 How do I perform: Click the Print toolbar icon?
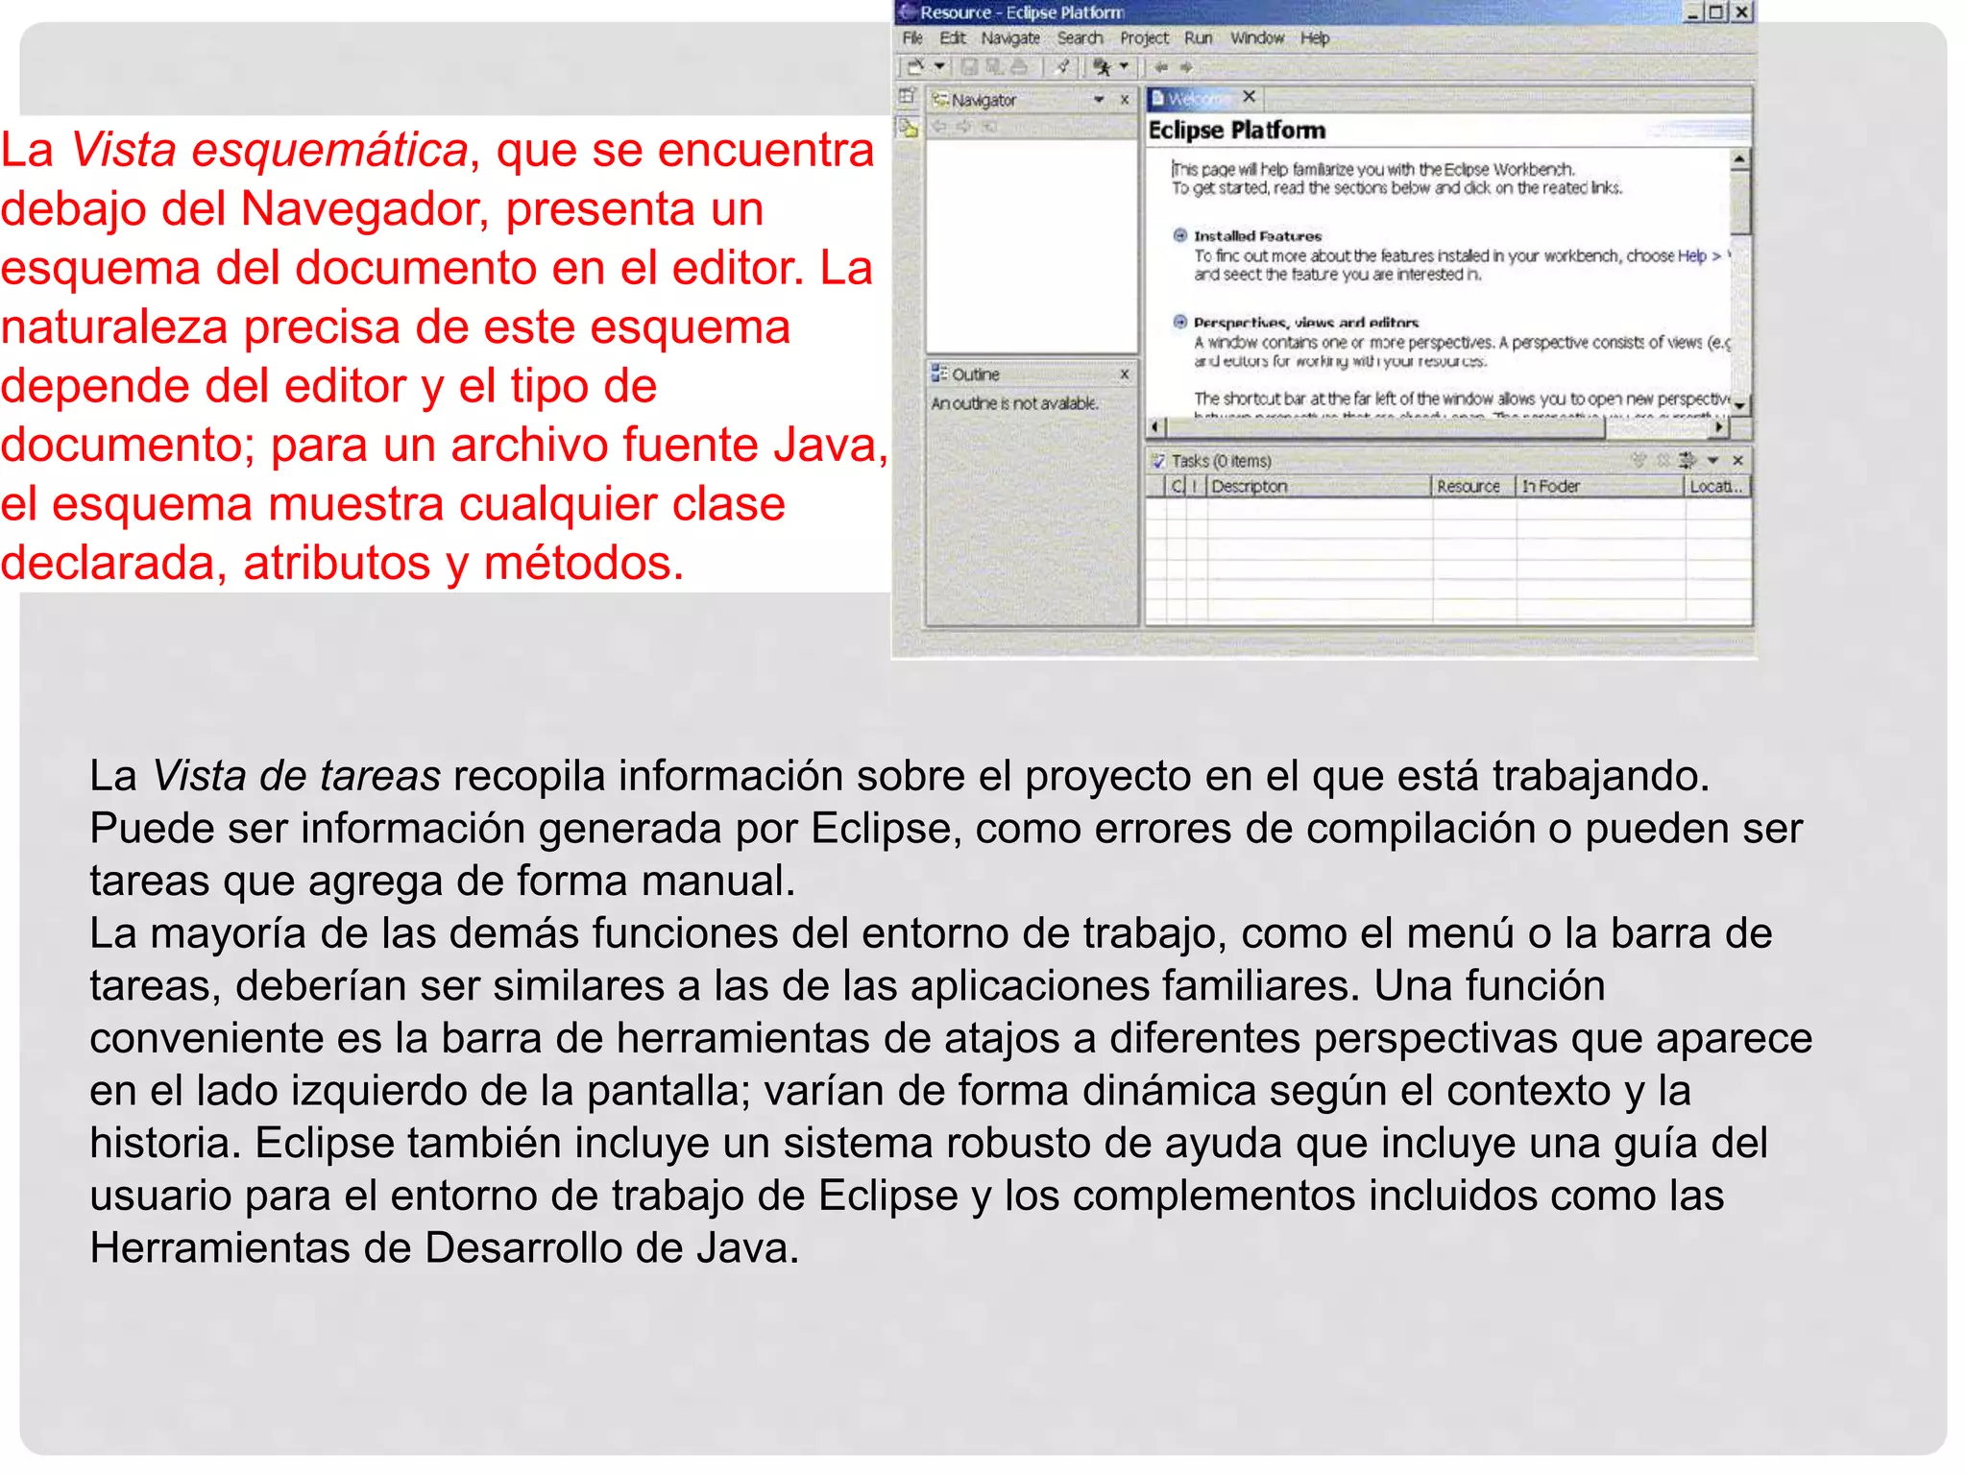click(1019, 67)
